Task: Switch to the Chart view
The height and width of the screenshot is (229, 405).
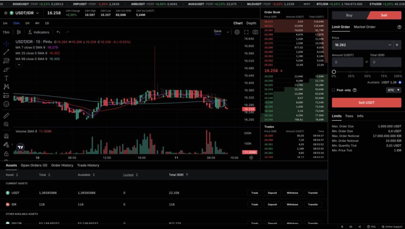Action: coord(238,23)
